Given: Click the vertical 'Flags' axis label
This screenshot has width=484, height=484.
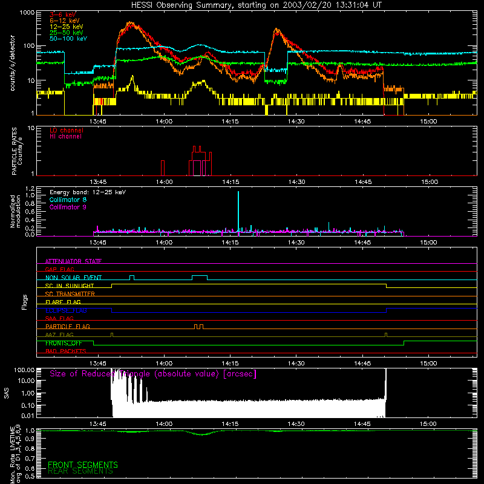Looking at the screenshot, I should 24,302.
